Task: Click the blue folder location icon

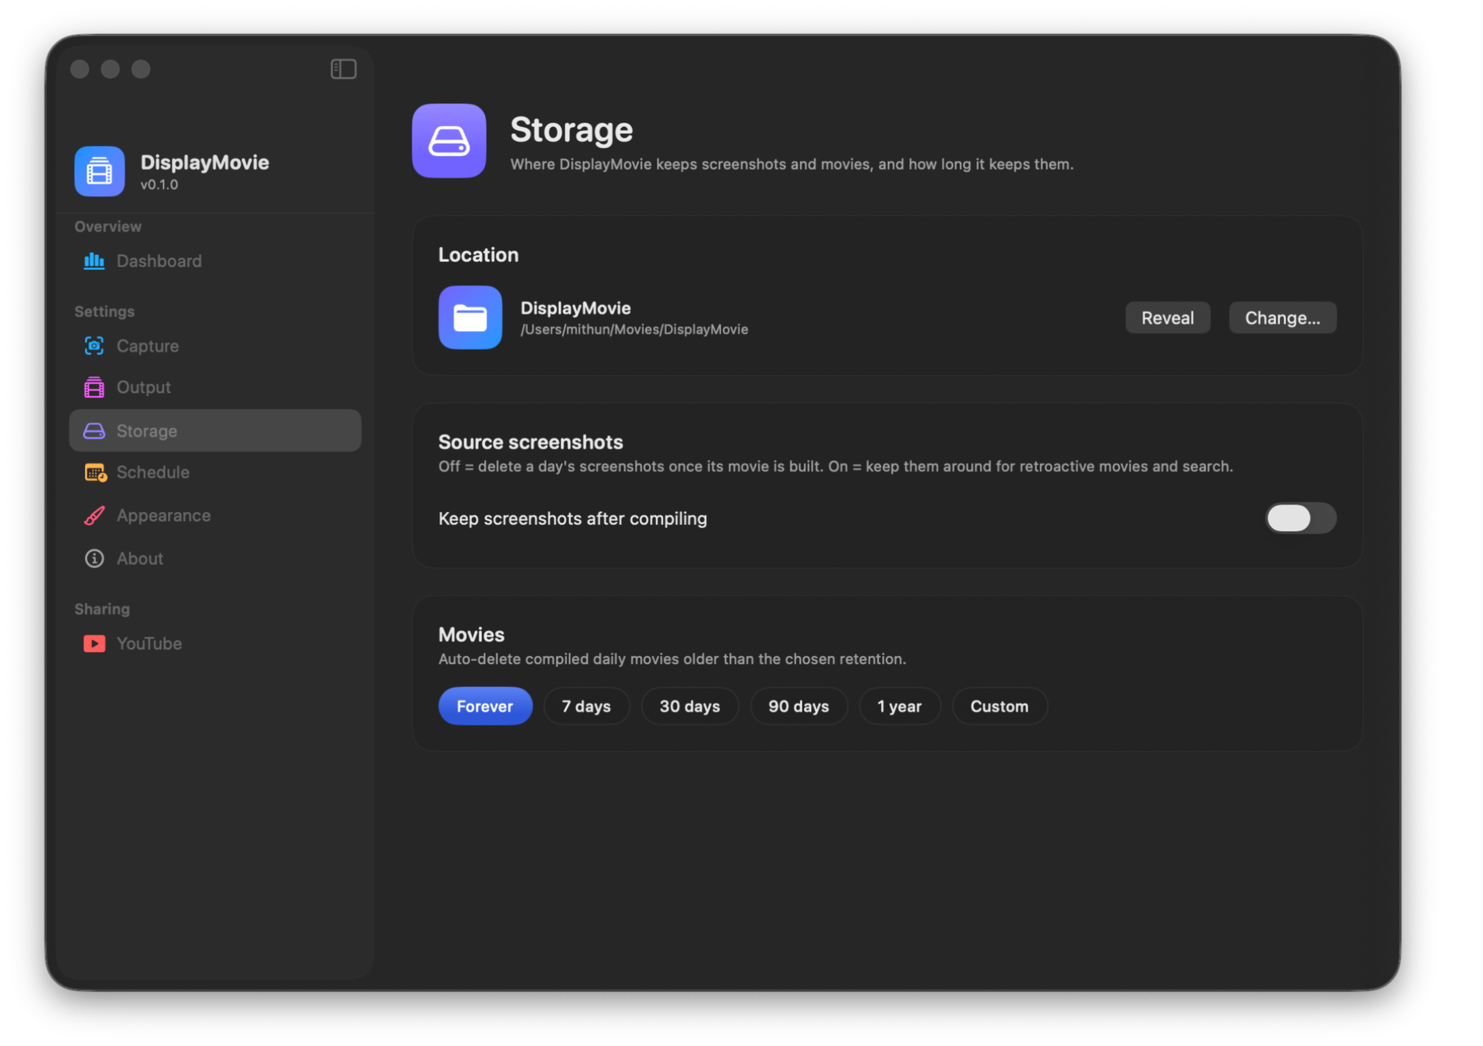Action: (x=470, y=317)
